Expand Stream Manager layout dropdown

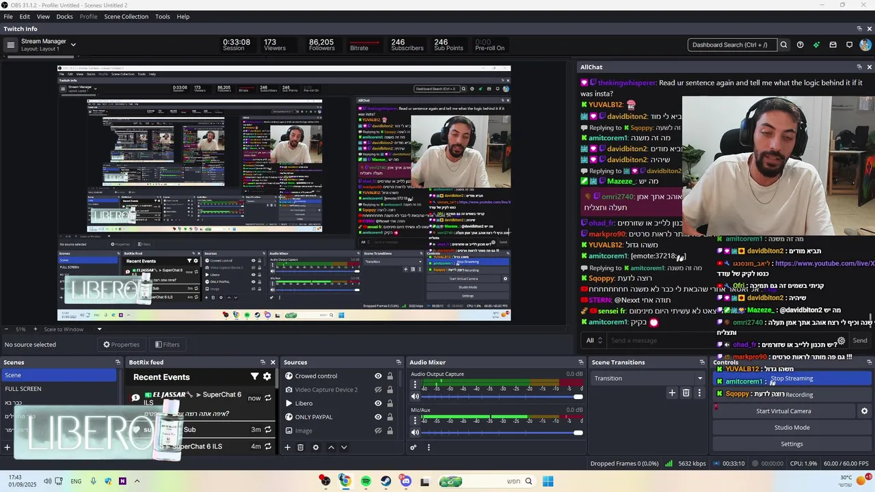pyautogui.click(x=73, y=45)
